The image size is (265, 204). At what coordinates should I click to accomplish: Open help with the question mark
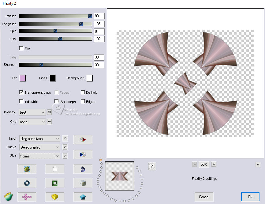tap(151, 166)
